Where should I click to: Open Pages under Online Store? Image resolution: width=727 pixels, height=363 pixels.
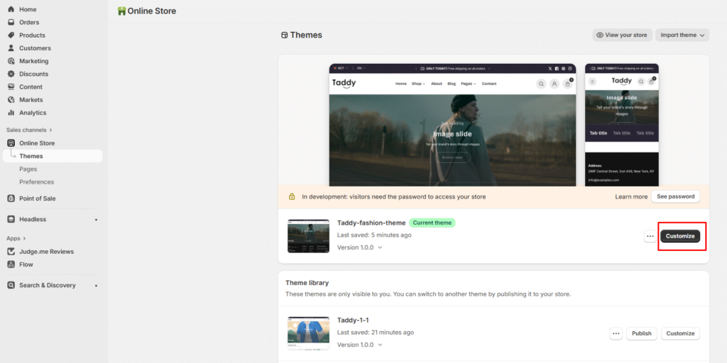[28, 169]
